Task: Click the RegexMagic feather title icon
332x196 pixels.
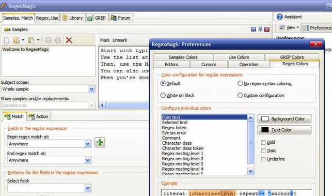Action: click(x=4, y=6)
